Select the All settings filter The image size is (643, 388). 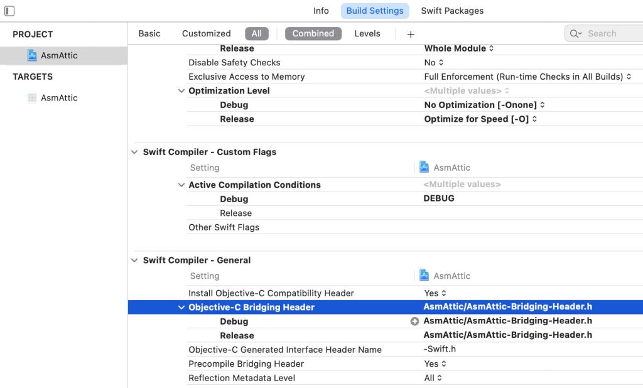(257, 34)
